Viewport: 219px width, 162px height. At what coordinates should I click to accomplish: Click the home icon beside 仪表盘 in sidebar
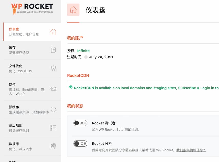(53, 32)
